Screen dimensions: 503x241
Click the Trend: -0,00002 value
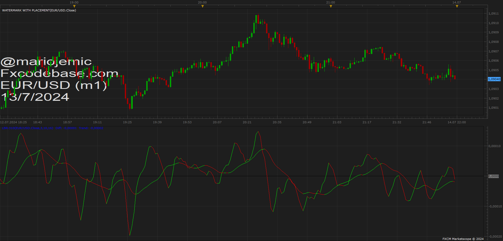click(x=91, y=128)
